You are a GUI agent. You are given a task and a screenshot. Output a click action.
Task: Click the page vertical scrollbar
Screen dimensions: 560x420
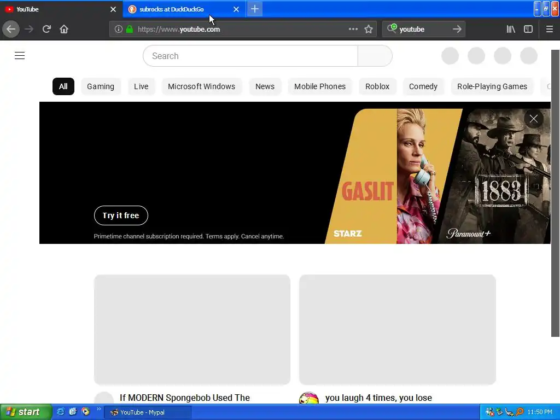(x=555, y=193)
